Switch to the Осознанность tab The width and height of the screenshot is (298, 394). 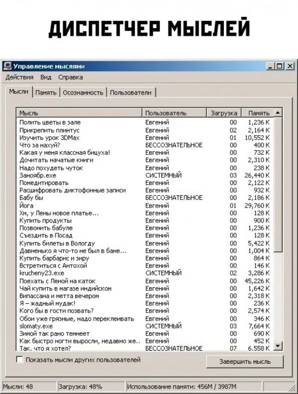click(x=83, y=92)
